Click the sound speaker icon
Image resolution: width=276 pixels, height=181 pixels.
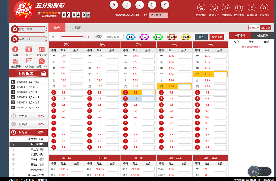coord(145,15)
